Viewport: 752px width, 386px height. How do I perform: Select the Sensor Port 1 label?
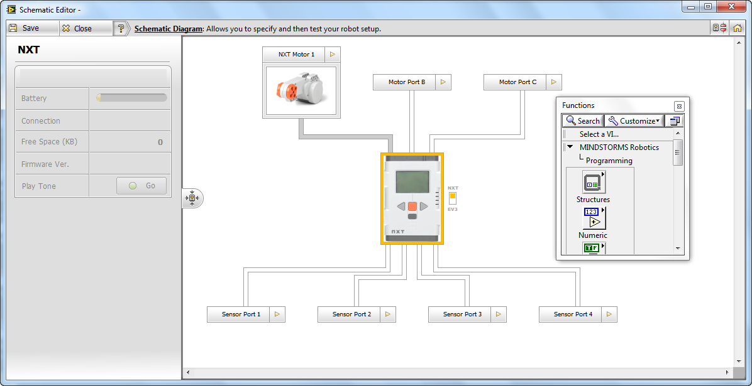pos(238,314)
